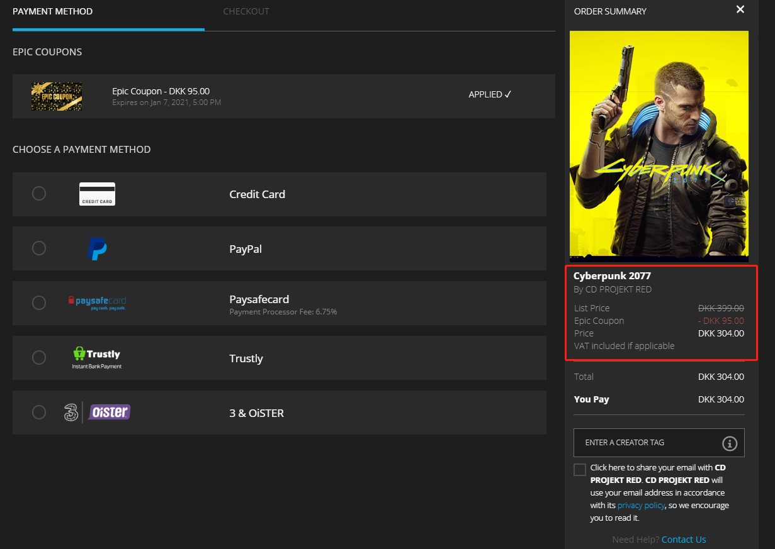The image size is (775, 549).
Task: Click the ORDER SUMMARY heading
Action: click(x=610, y=11)
